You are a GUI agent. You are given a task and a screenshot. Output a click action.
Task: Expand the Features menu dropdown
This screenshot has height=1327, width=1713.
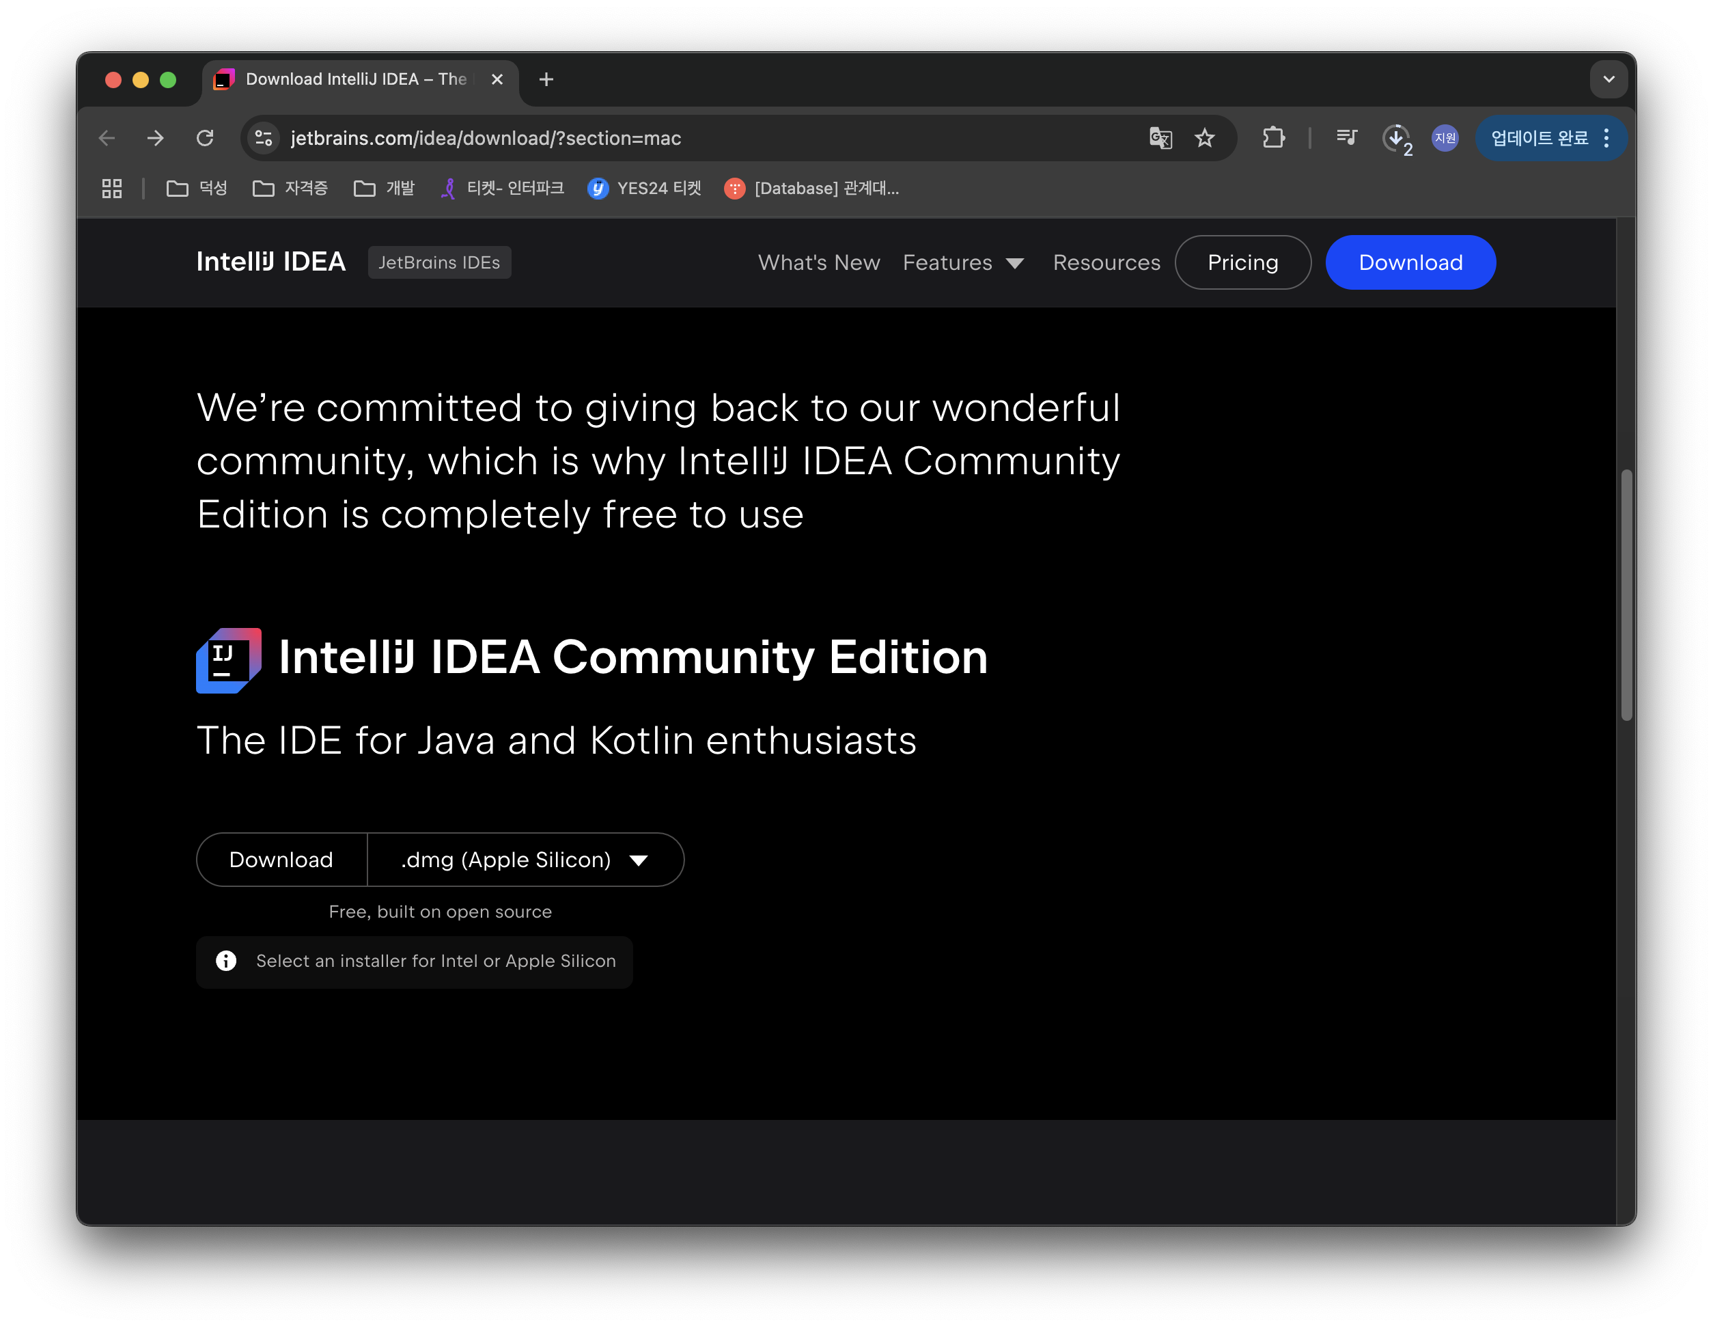(963, 263)
